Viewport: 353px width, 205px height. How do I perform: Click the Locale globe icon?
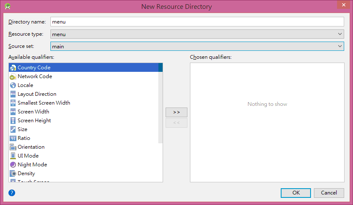point(13,85)
